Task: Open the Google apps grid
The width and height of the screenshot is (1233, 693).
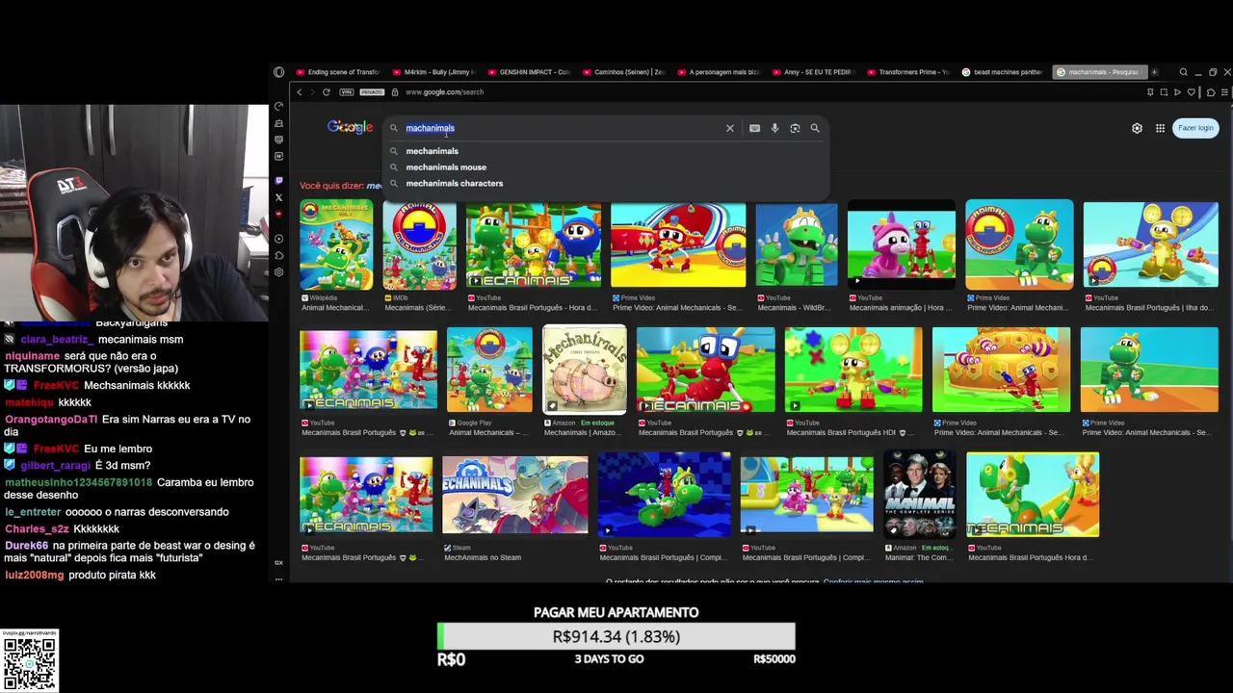Action: tap(1160, 128)
